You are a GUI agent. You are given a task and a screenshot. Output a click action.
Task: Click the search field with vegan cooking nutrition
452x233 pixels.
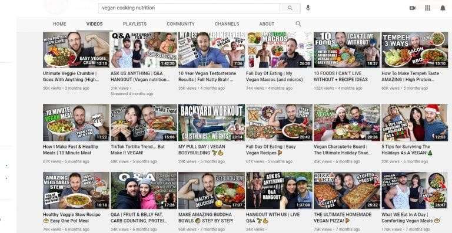point(189,8)
